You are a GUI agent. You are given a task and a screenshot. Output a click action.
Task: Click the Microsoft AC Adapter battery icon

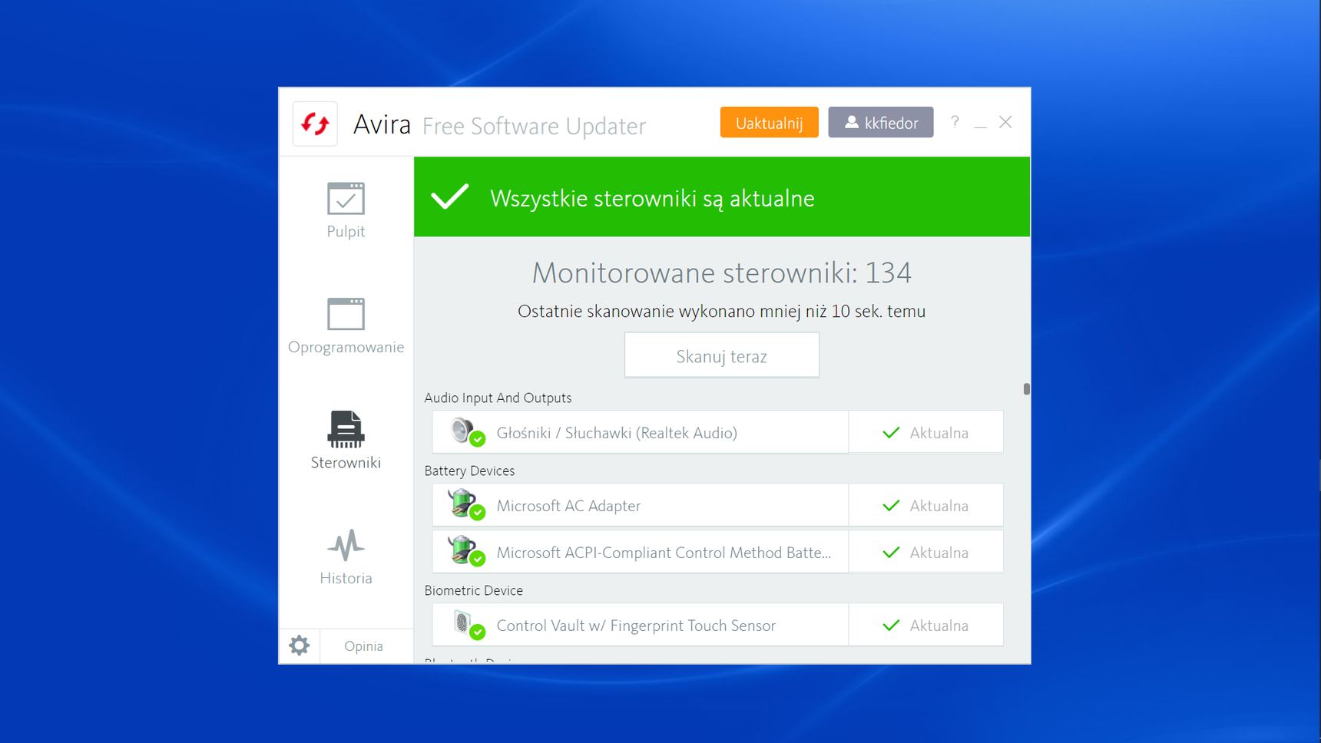466,504
